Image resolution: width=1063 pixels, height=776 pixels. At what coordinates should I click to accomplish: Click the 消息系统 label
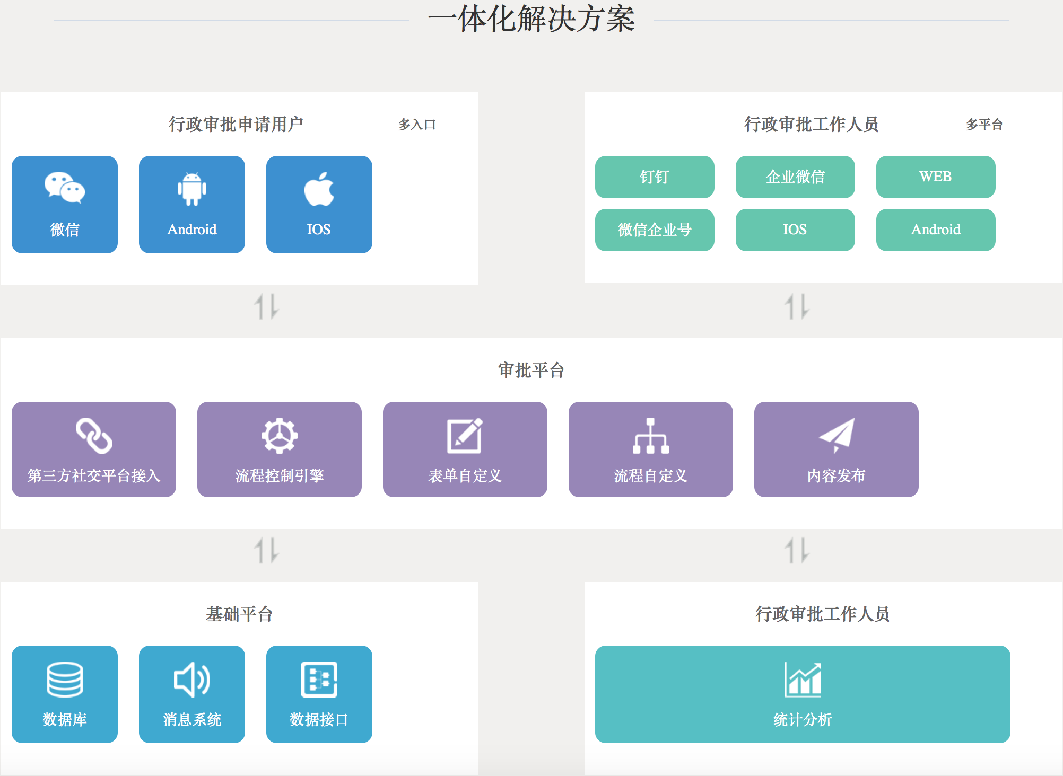click(192, 719)
